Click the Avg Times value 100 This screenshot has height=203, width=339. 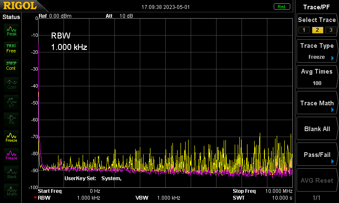(317, 83)
